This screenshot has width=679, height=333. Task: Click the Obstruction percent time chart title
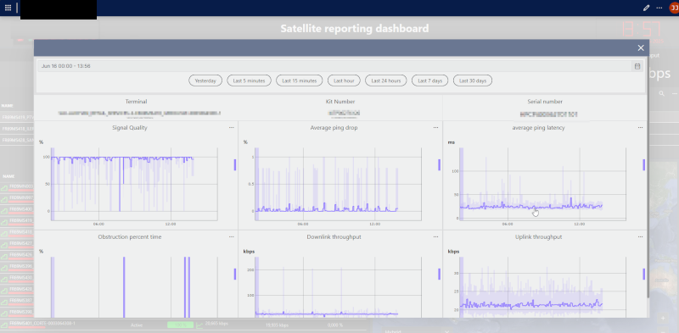[x=130, y=237]
